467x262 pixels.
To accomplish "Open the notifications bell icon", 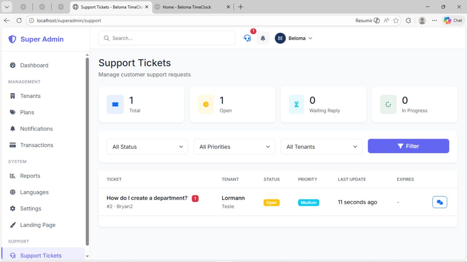I will click(263, 38).
